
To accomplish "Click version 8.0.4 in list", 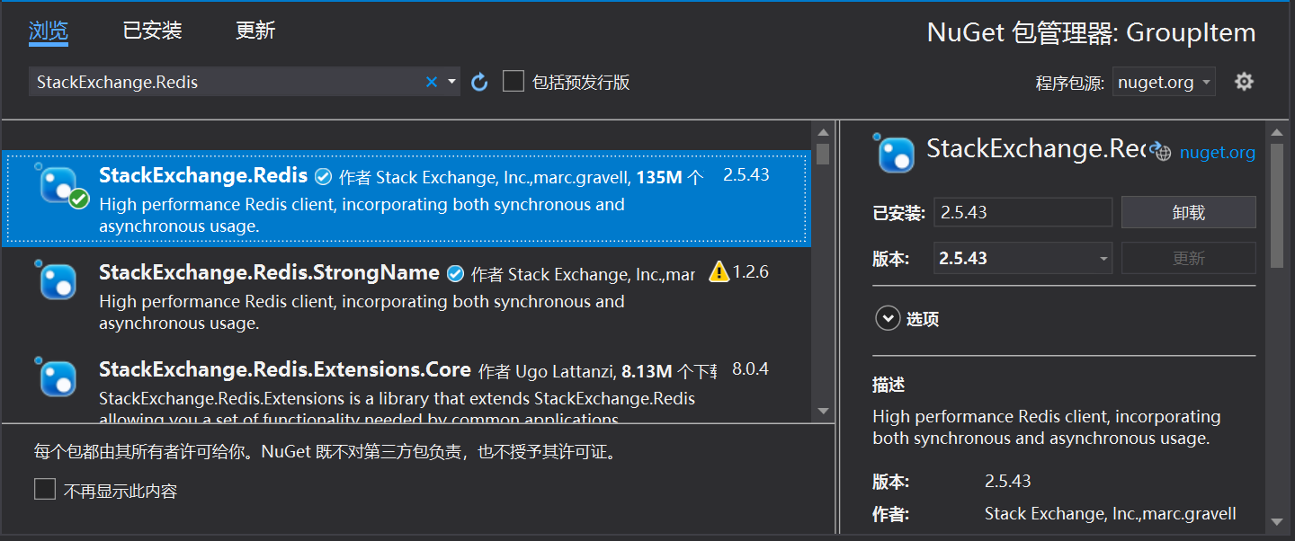I will (750, 369).
